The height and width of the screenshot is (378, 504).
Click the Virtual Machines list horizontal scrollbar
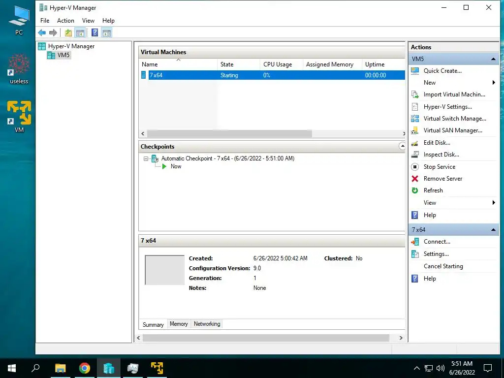[229, 133]
